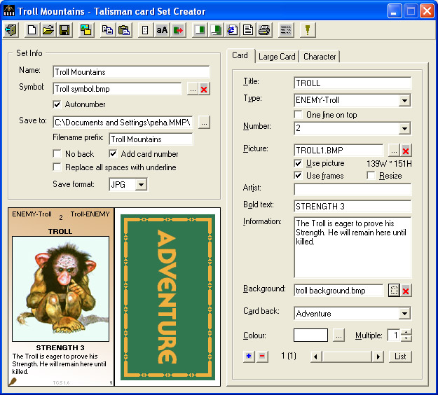Click the stacked green cards save icon
The width and height of the screenshot is (438, 395).
tap(216, 29)
